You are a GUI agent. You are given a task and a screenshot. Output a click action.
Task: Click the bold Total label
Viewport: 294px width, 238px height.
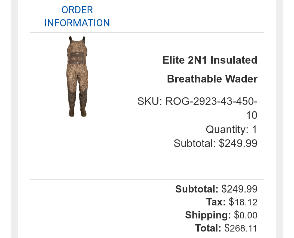(x=208, y=228)
